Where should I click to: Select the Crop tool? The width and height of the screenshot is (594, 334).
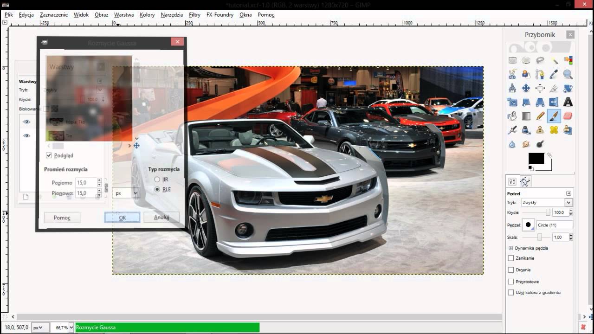[x=554, y=88]
